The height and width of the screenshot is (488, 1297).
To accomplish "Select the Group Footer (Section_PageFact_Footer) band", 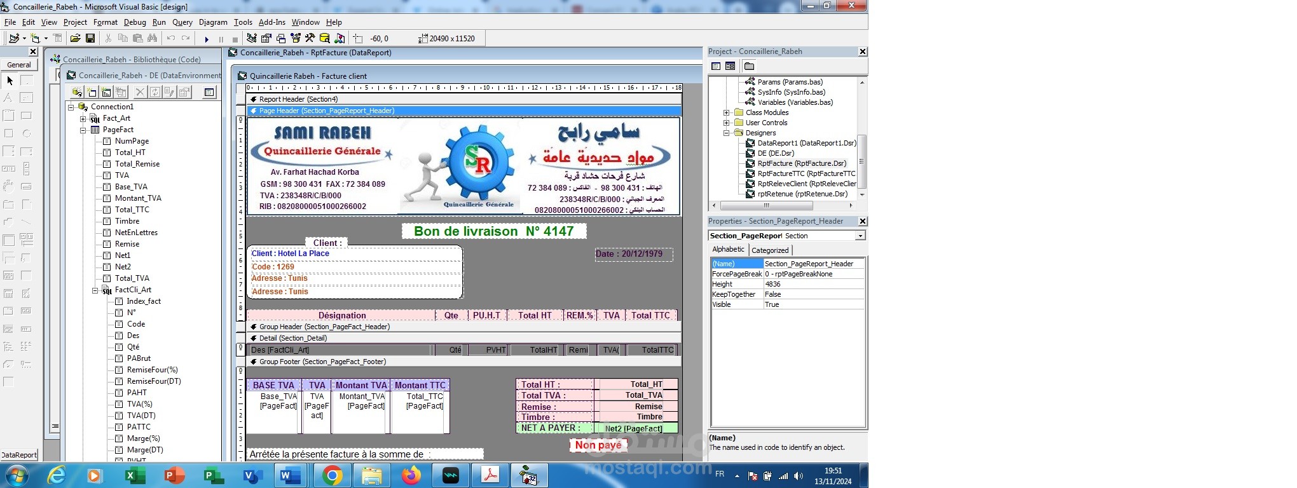I will [x=463, y=362].
